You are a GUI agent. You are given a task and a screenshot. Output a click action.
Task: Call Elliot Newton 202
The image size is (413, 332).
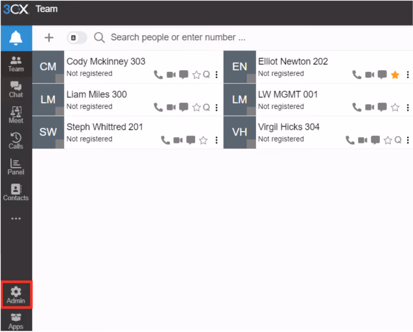[x=357, y=75]
